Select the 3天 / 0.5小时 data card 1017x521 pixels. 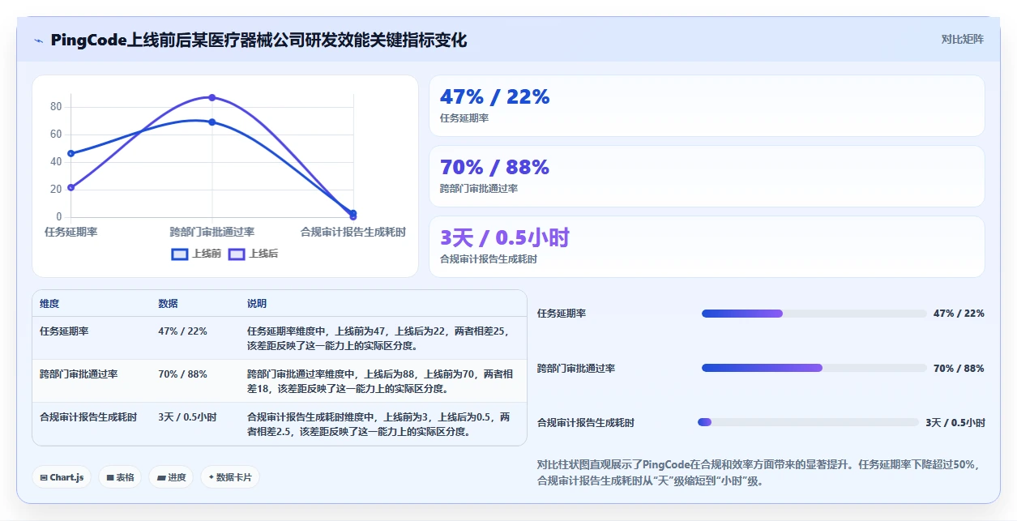tap(707, 246)
